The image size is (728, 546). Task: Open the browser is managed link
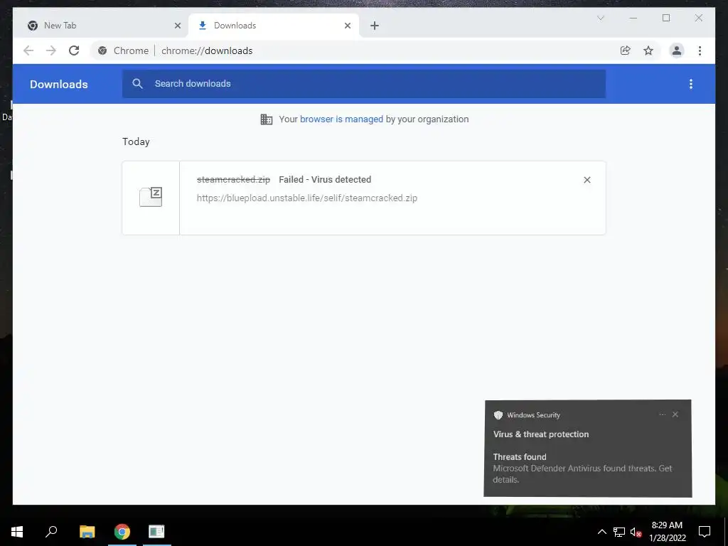341,119
